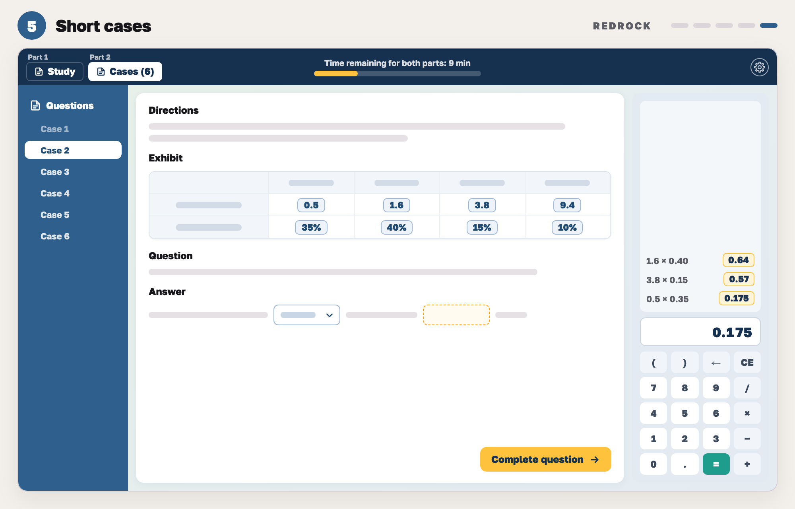795x509 pixels.
Task: Click the 0.57 result in history
Action: pyautogui.click(x=739, y=279)
